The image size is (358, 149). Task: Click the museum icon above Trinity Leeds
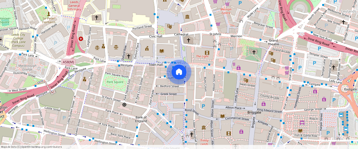pyautogui.click(x=203, y=127)
